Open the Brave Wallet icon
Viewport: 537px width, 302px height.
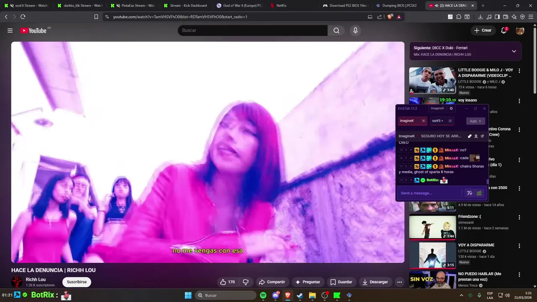click(x=506, y=17)
